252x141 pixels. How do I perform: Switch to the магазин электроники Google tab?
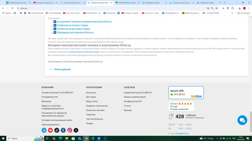click(x=73, y=3)
